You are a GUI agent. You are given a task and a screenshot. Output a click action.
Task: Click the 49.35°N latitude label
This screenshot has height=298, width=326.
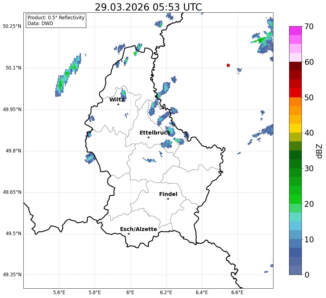tap(12, 275)
